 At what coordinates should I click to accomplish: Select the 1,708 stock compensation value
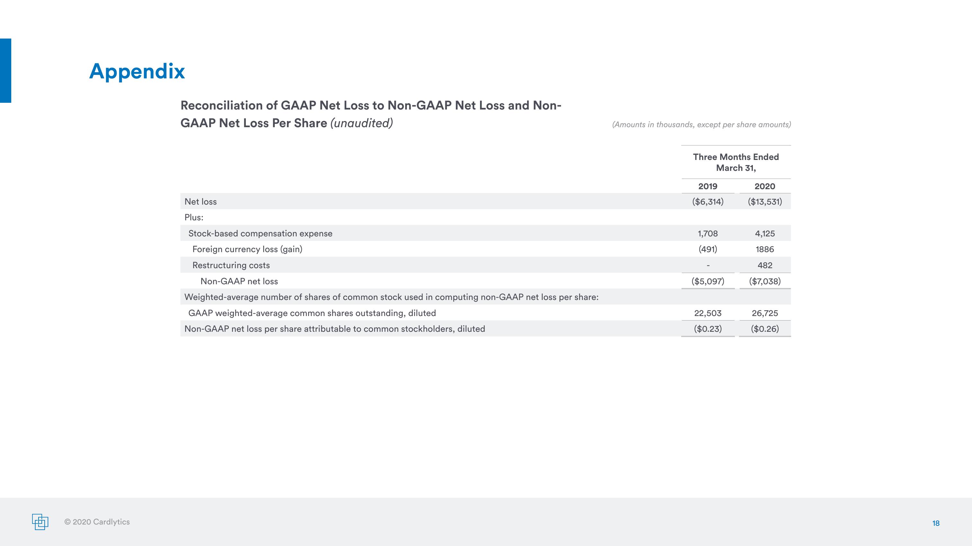(x=708, y=233)
